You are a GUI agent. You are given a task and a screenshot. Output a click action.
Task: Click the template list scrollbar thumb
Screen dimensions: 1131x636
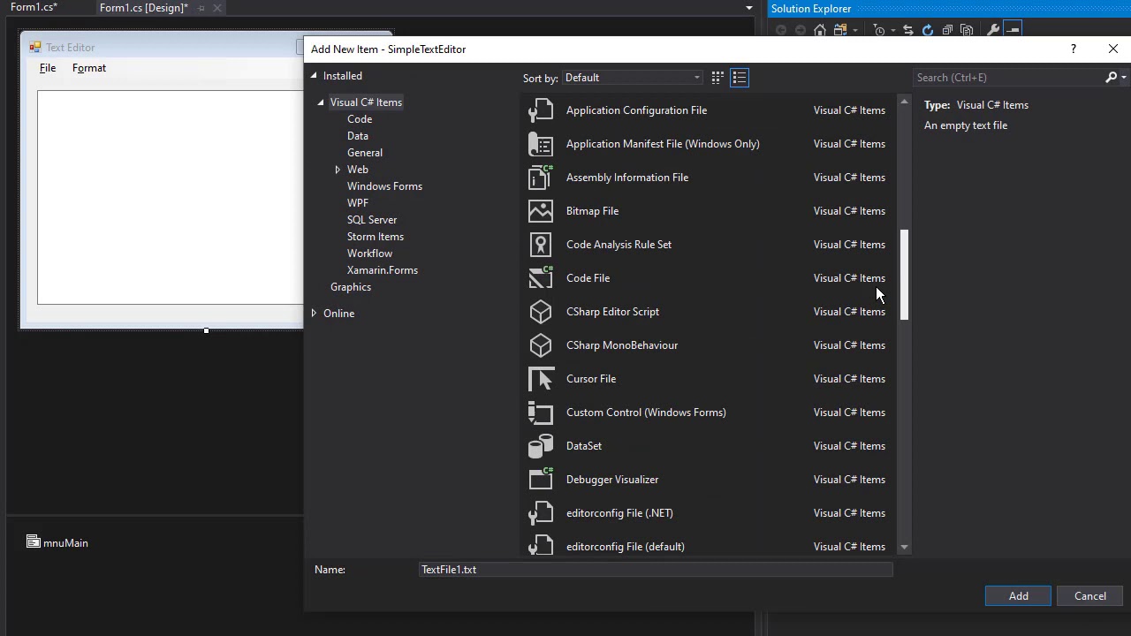point(904,275)
